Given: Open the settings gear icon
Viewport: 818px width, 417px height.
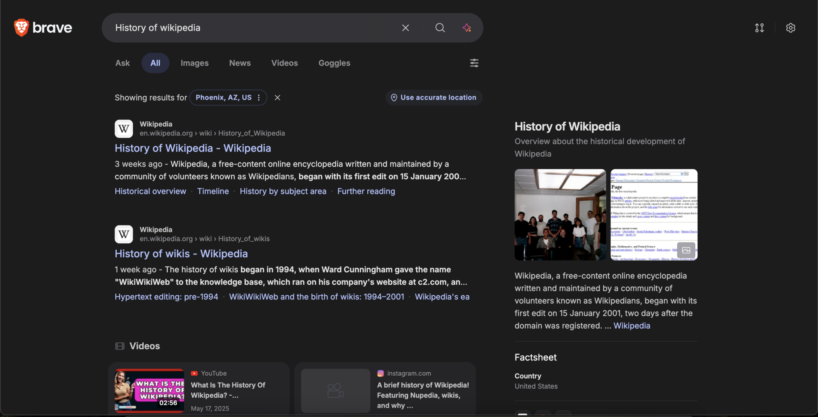Looking at the screenshot, I should click(x=791, y=28).
